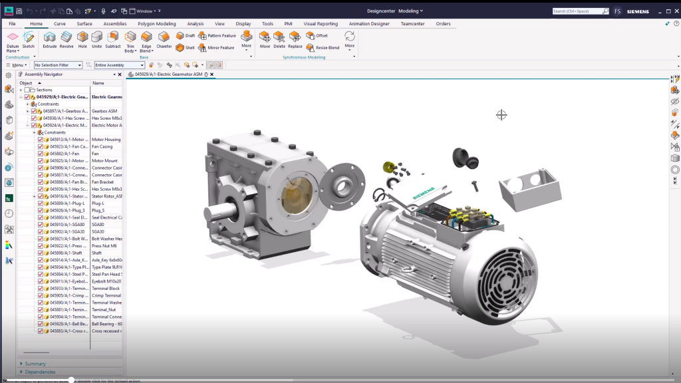This screenshot has height=383, width=681.
Task: Expand the Dependencies panel section
Action: click(37, 372)
